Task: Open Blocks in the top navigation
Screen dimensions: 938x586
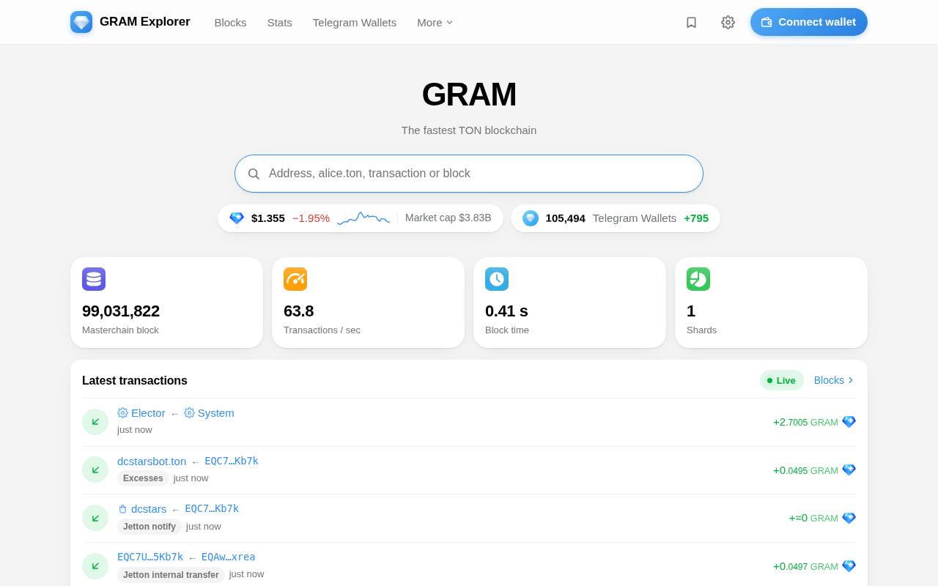Action: pyautogui.click(x=230, y=23)
